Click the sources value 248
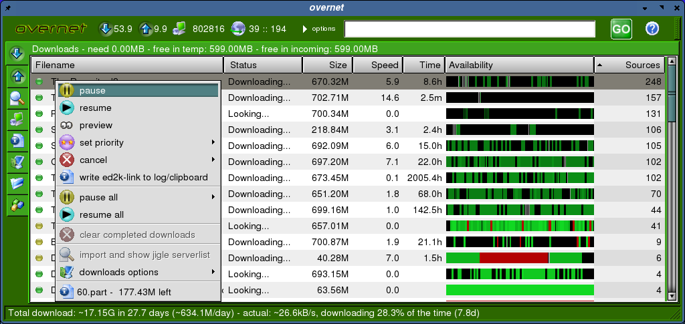The width and height of the screenshot is (685, 324). click(x=653, y=82)
